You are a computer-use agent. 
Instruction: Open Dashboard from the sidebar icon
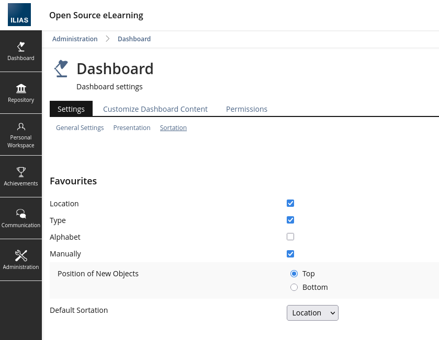point(21,47)
